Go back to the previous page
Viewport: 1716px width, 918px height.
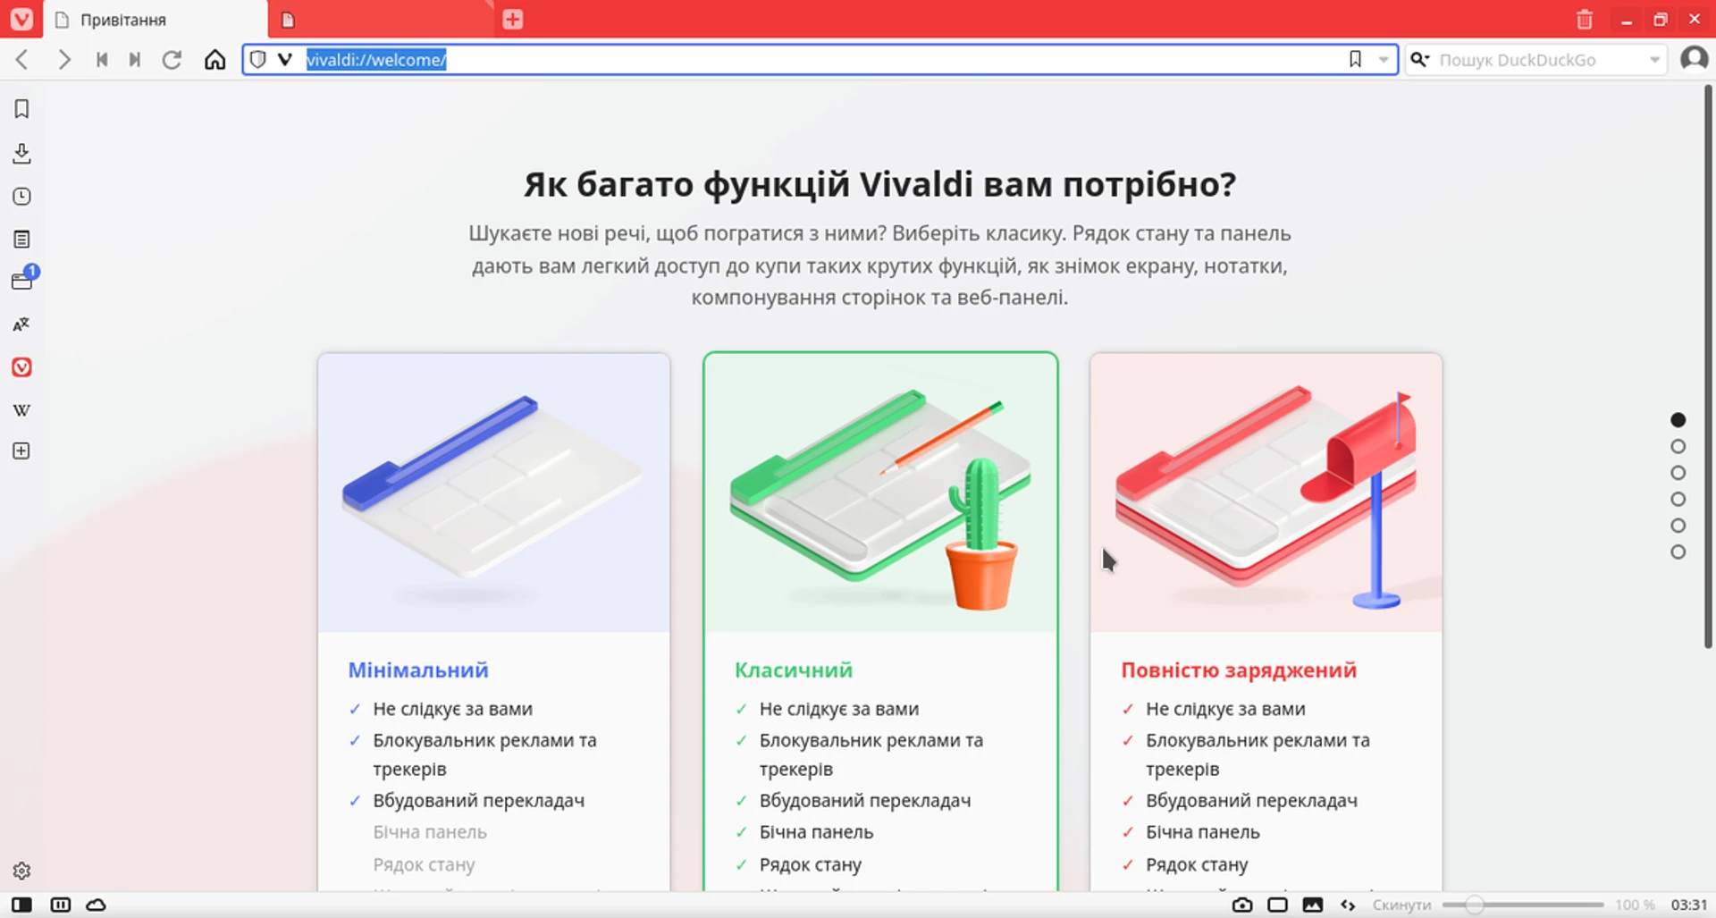[22, 60]
